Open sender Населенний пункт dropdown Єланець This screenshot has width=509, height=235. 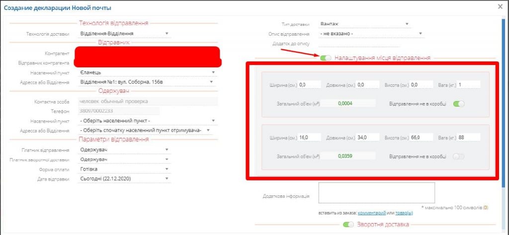pos(147,72)
